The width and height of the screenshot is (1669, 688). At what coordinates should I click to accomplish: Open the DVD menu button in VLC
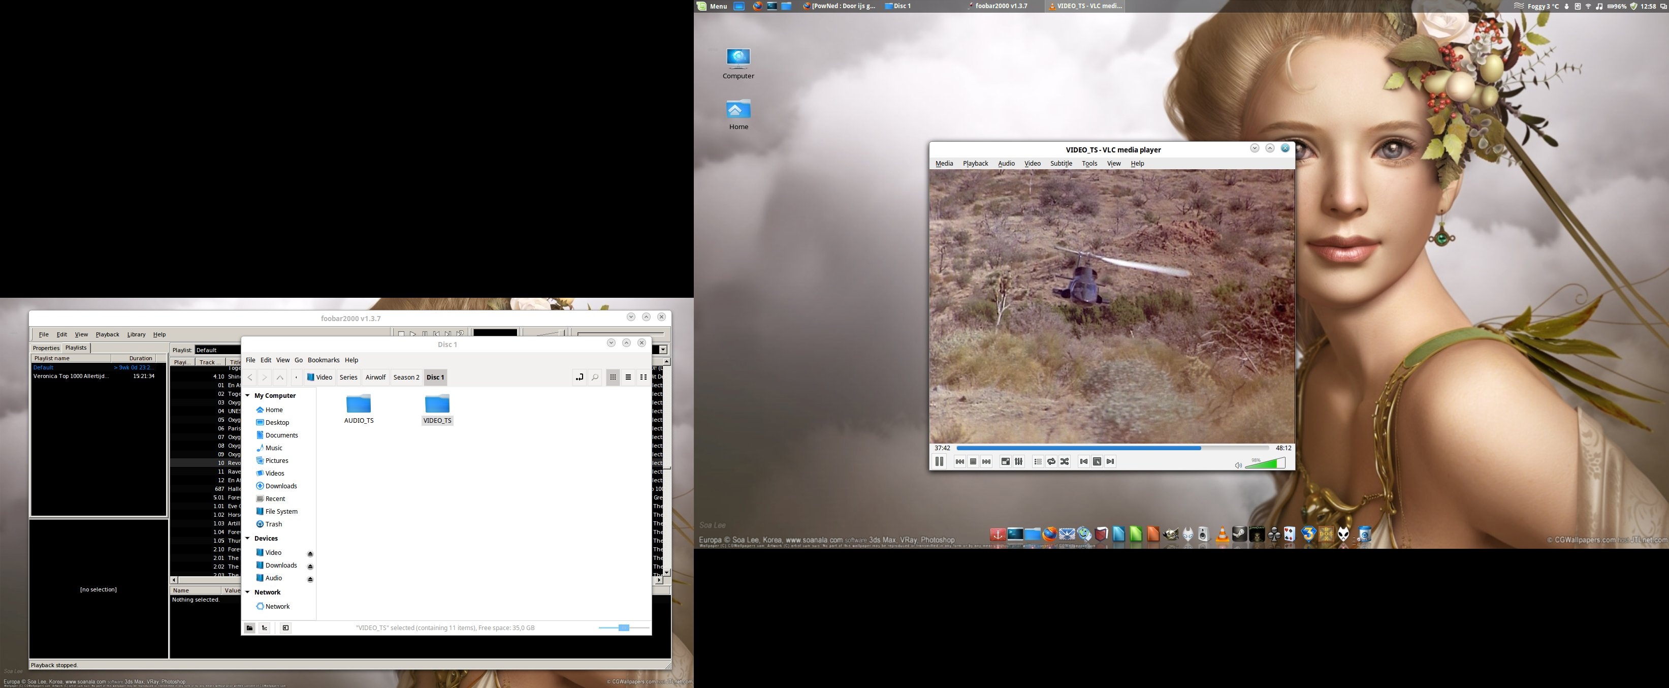coord(1097,462)
